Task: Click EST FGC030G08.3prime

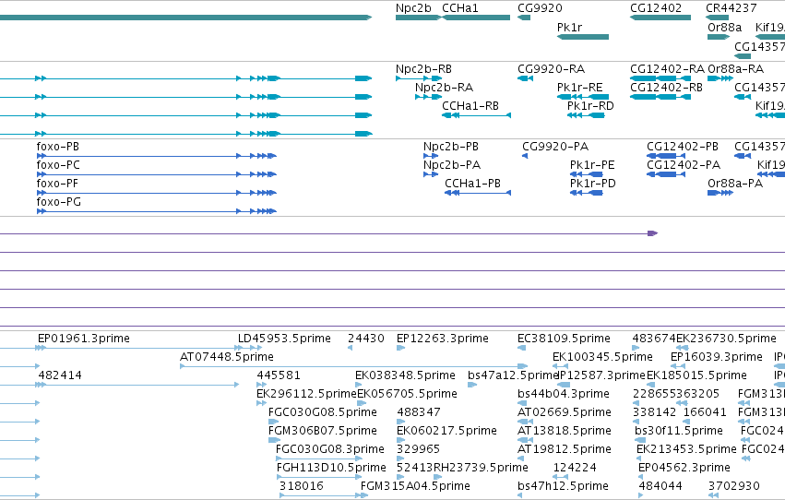Action: coord(330,450)
